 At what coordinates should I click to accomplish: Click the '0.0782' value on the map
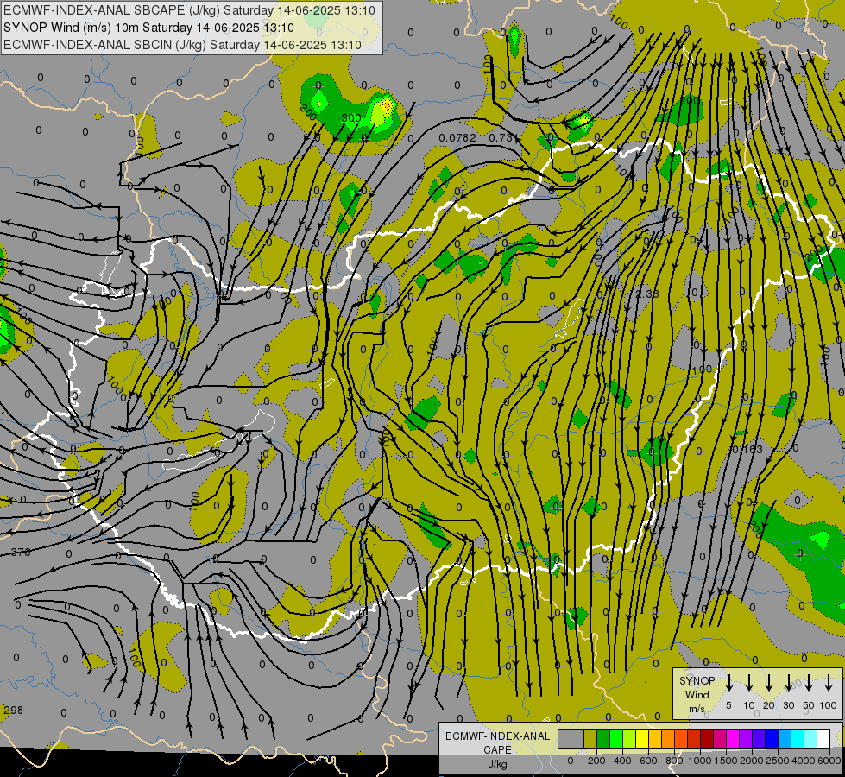tap(457, 138)
